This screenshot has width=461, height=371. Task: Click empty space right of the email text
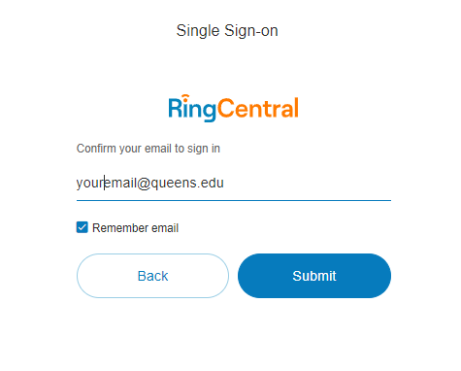tap(308, 184)
